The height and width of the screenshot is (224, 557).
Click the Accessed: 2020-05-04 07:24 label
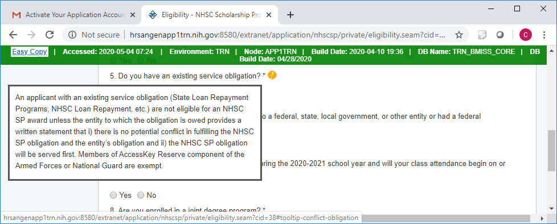108,52
